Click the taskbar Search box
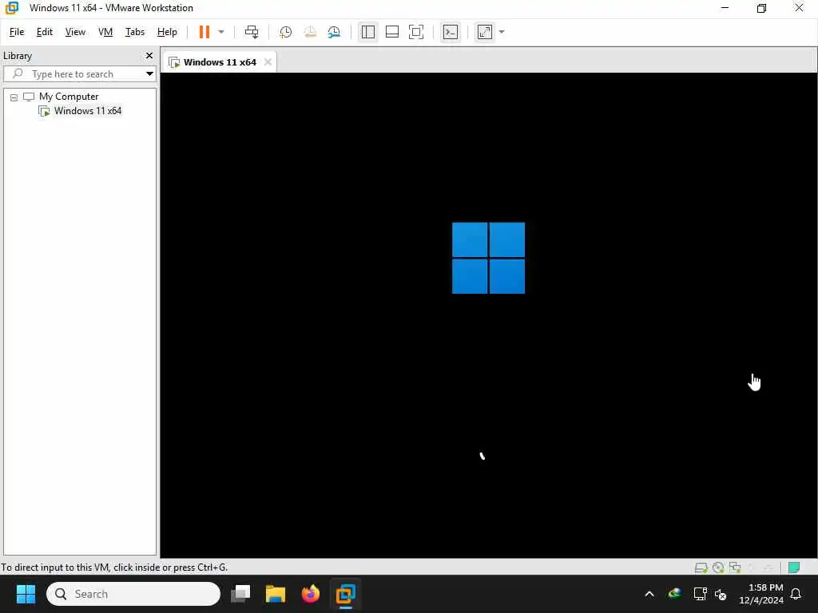Viewport: 818px width, 613px height. (133, 594)
